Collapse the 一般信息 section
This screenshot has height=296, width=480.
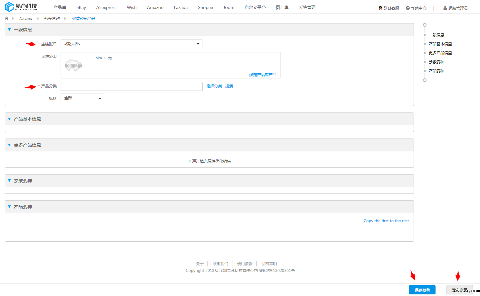(9, 30)
